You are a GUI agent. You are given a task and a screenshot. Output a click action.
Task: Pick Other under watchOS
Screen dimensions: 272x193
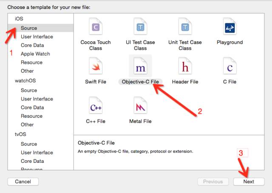point(27,125)
